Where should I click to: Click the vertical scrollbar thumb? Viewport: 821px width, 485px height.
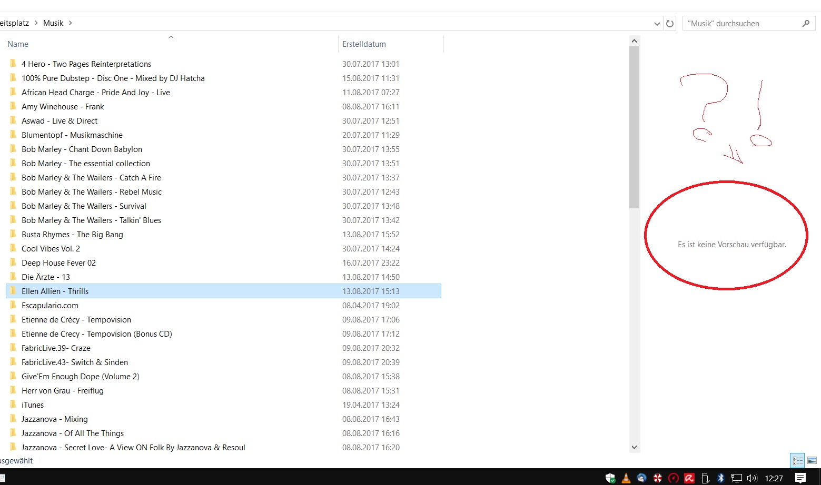[634, 127]
